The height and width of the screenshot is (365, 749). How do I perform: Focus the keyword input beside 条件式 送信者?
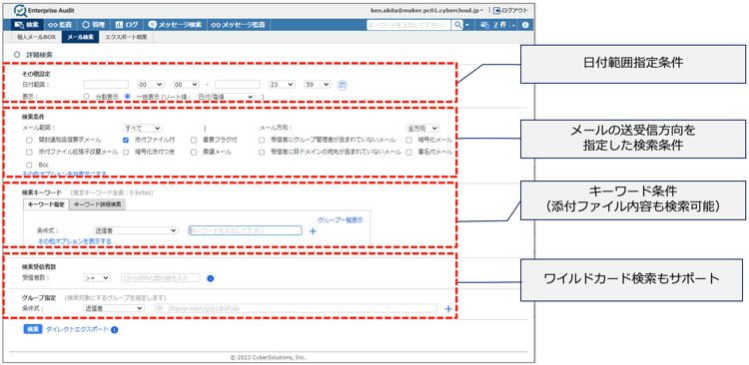pos(245,230)
